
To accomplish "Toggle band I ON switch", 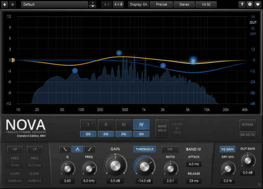I will click(x=88, y=134).
